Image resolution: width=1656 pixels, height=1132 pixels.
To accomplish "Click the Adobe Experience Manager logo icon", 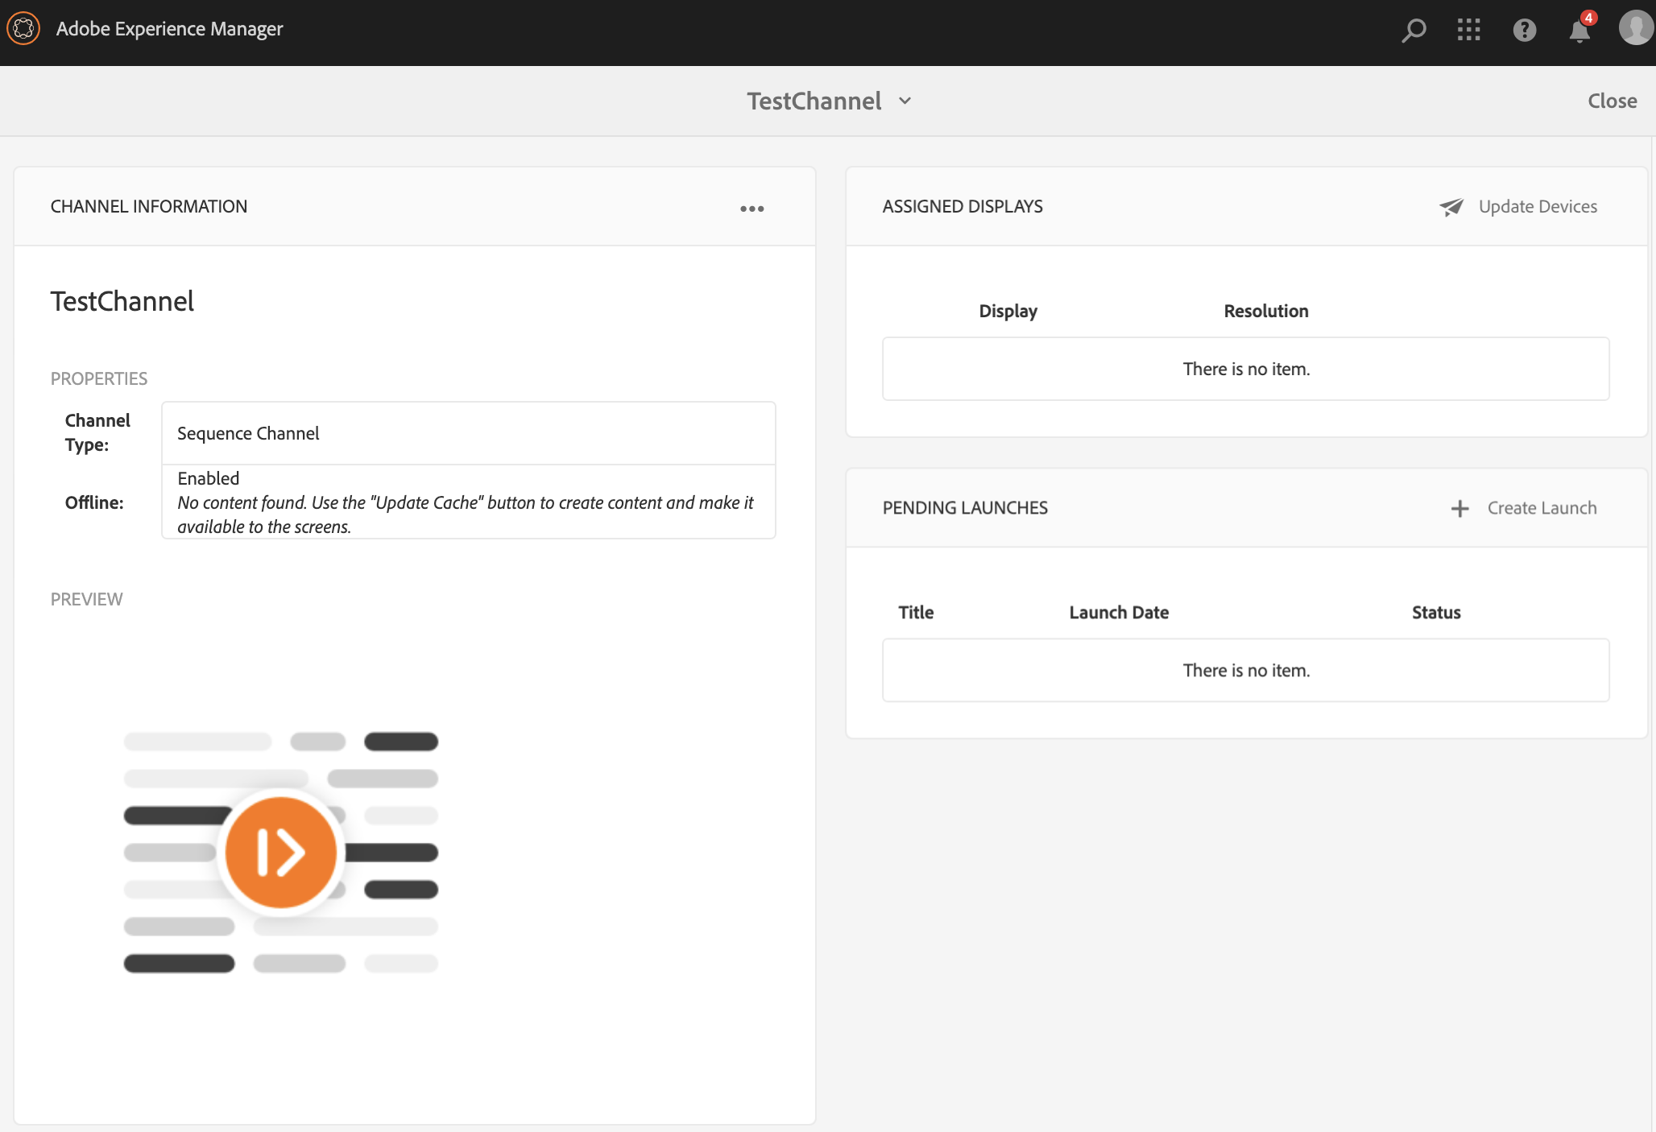I will [x=23, y=29].
